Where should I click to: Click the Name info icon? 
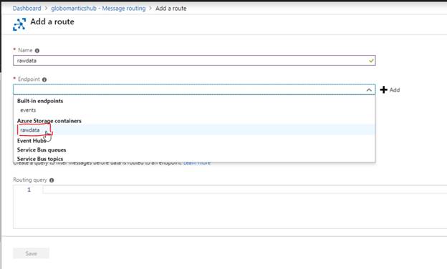(37, 51)
